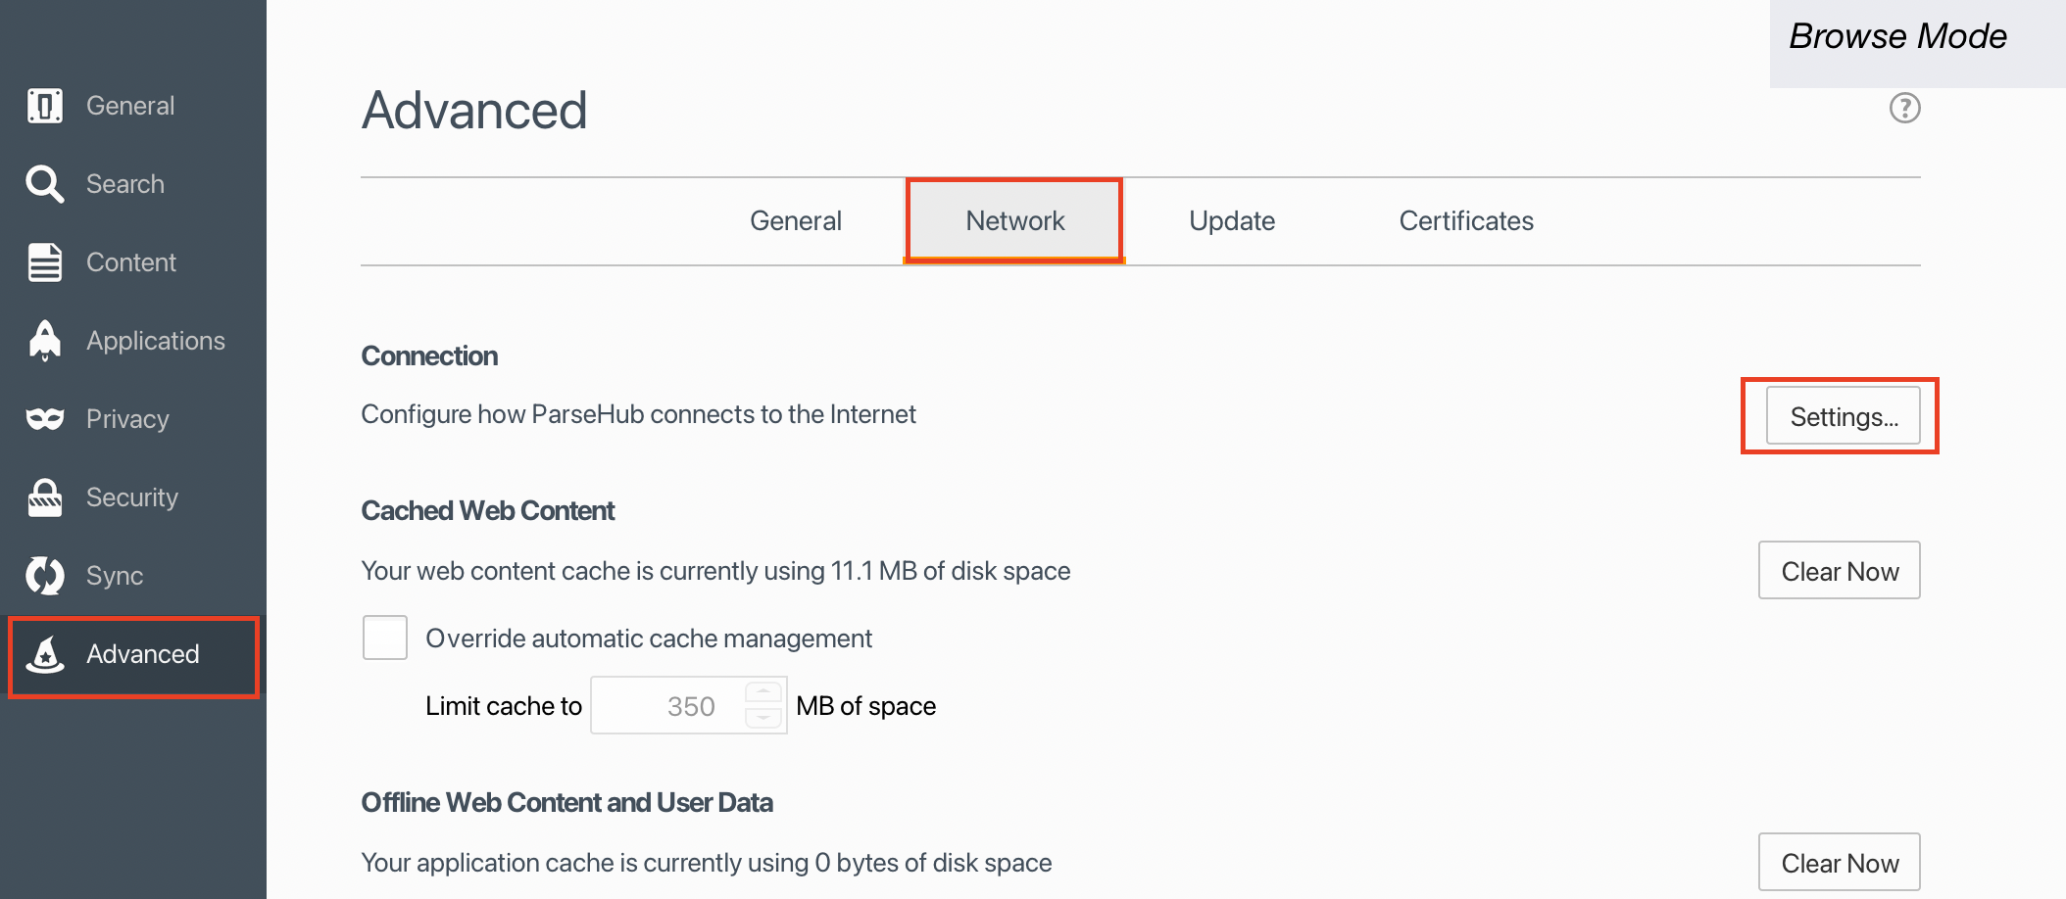Open the Certificates tab

(x=1465, y=220)
